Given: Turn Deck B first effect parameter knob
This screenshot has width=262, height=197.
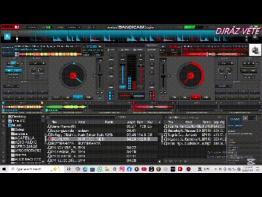Looking at the screenshot, I should 221,70.
